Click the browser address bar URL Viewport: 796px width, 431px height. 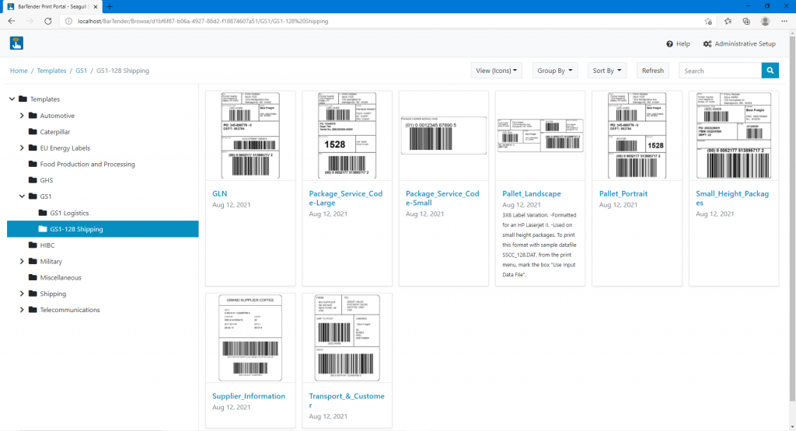203,21
